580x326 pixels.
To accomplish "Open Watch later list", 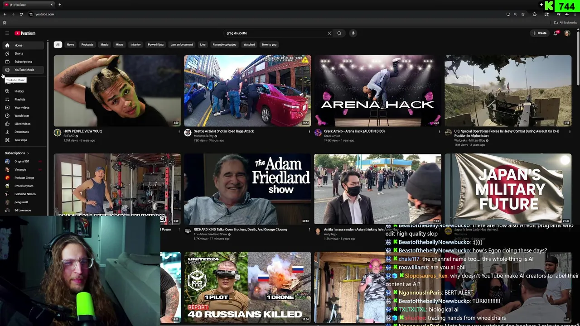I will 24,115.
